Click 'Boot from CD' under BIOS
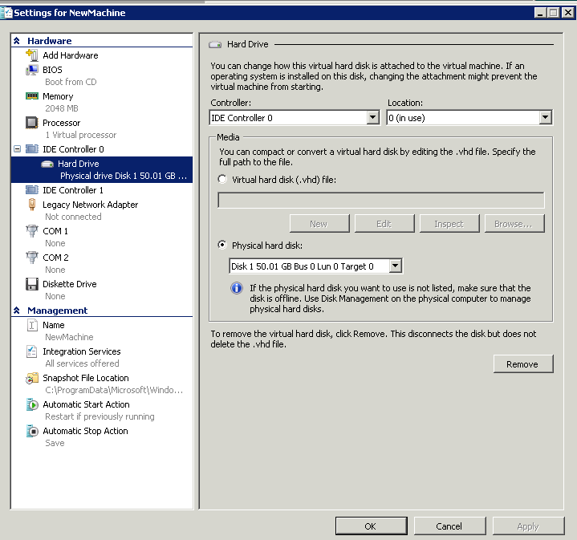 click(x=71, y=82)
